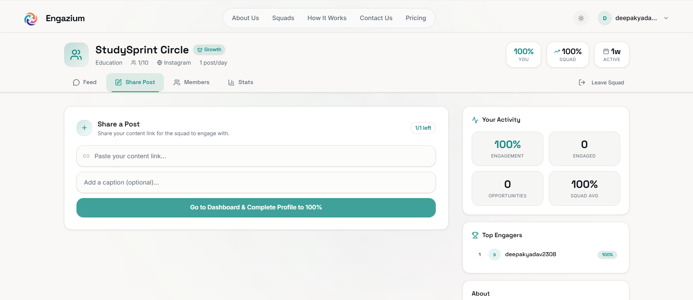Click the Paste your content link field

(x=256, y=156)
